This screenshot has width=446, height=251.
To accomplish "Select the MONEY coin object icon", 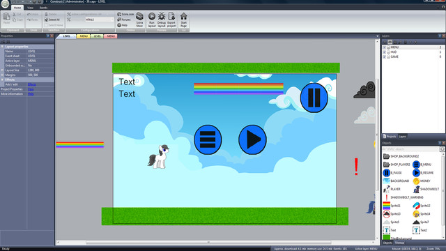I will [416, 181].
